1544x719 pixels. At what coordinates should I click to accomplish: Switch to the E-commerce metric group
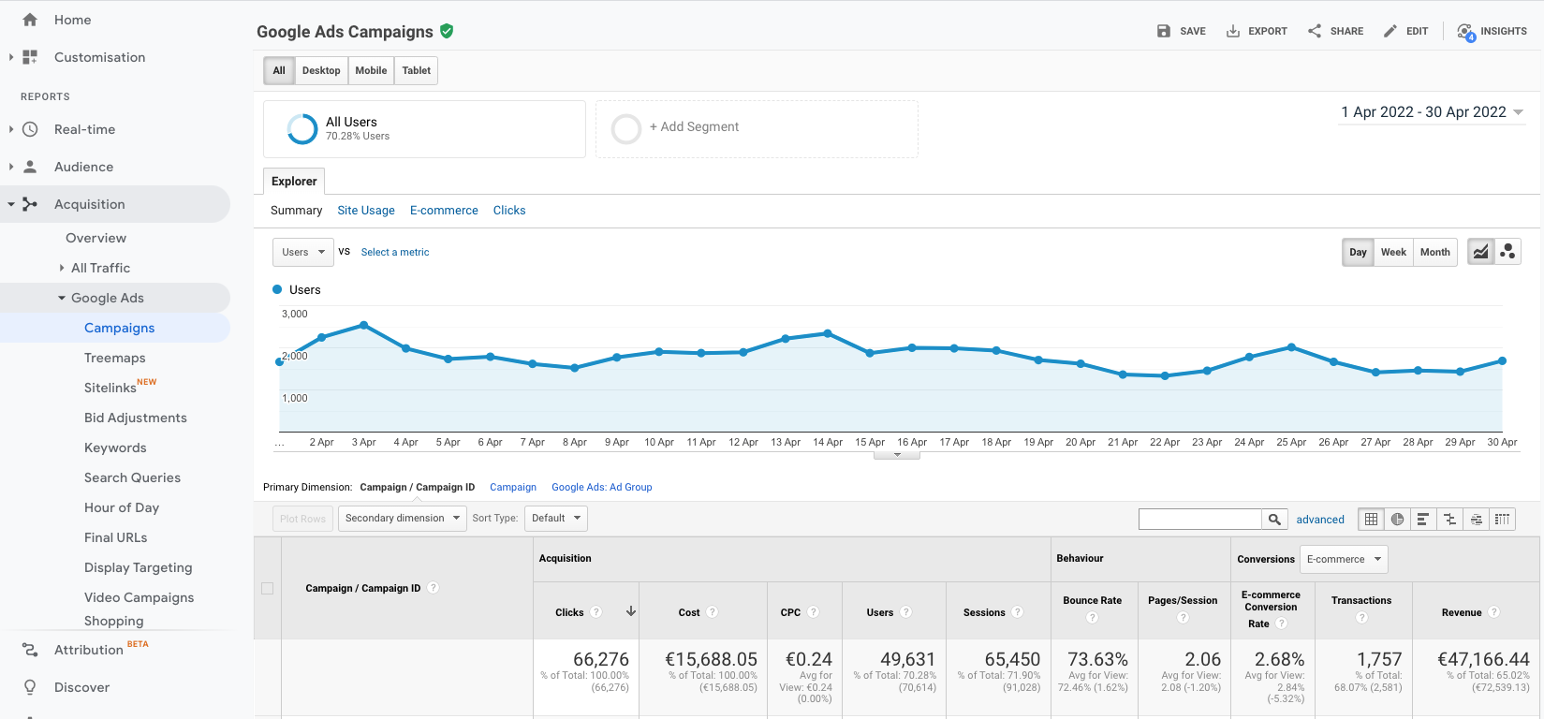click(444, 211)
